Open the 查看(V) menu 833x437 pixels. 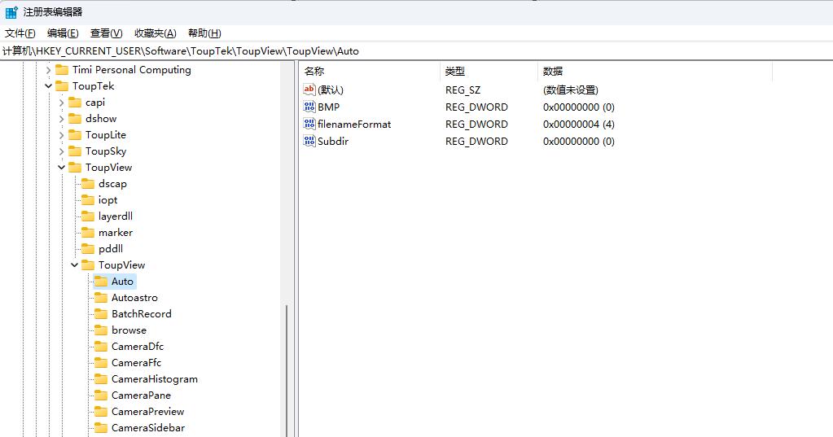tap(106, 33)
